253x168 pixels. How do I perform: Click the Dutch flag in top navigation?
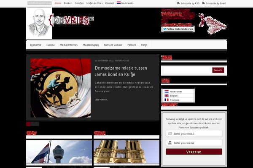click(x=118, y=3)
